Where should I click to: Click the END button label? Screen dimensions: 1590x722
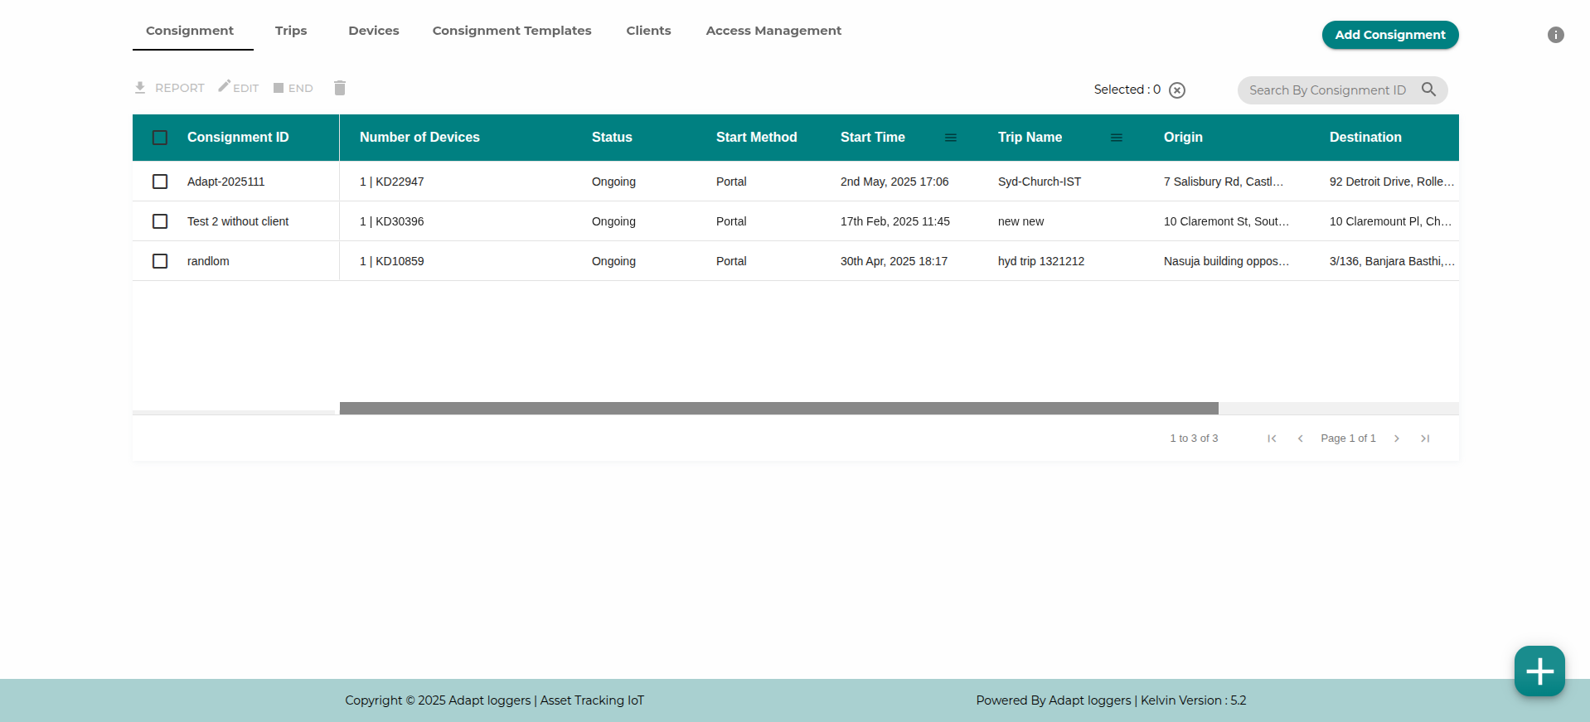pyautogui.click(x=301, y=88)
